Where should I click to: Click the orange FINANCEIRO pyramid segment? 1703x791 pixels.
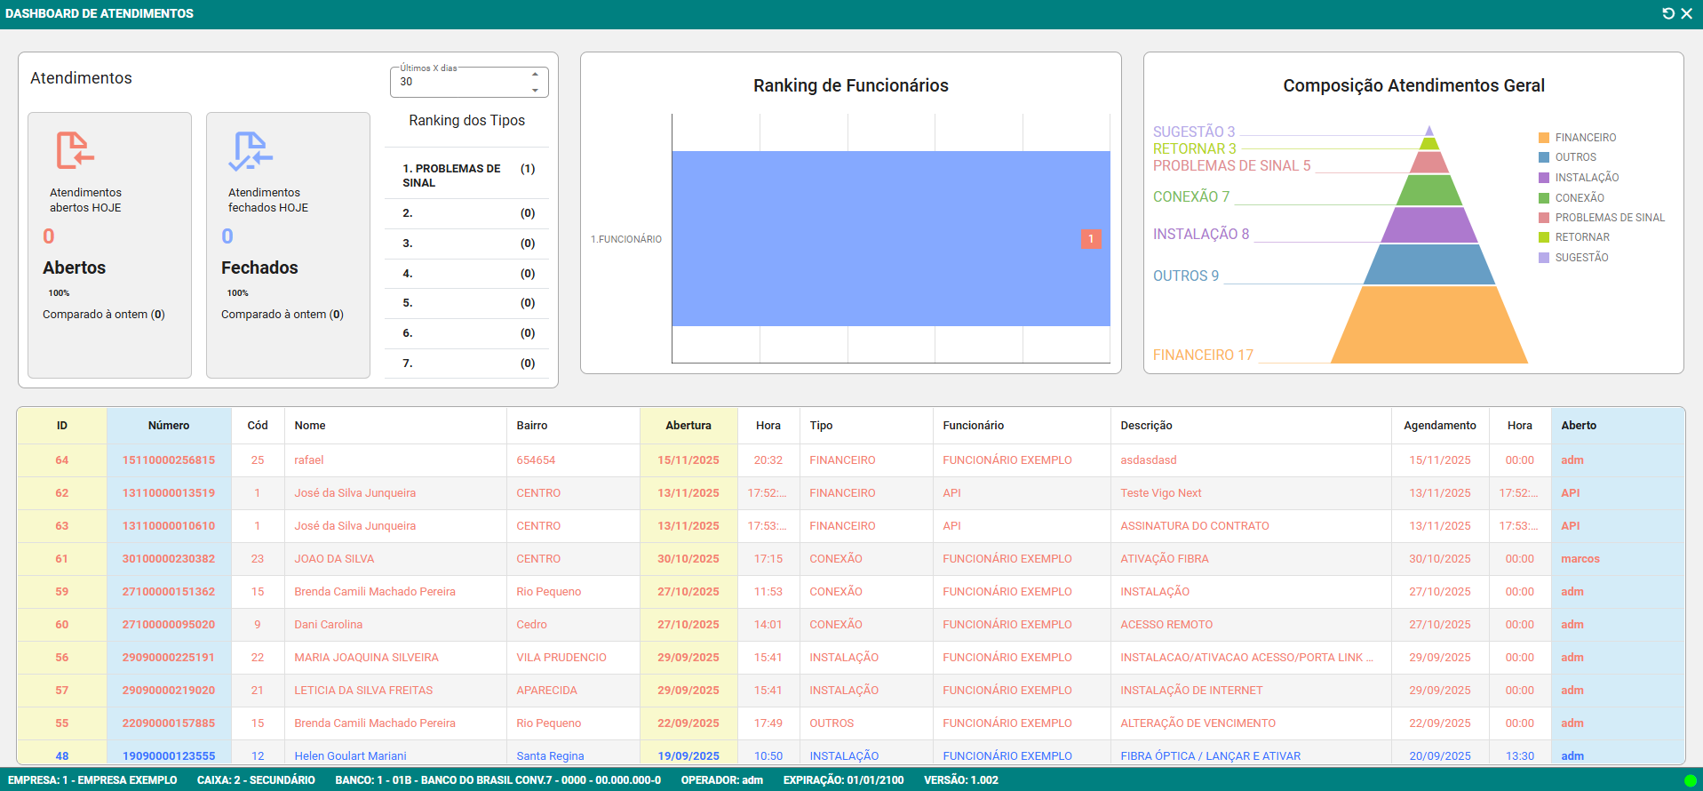tap(1428, 329)
